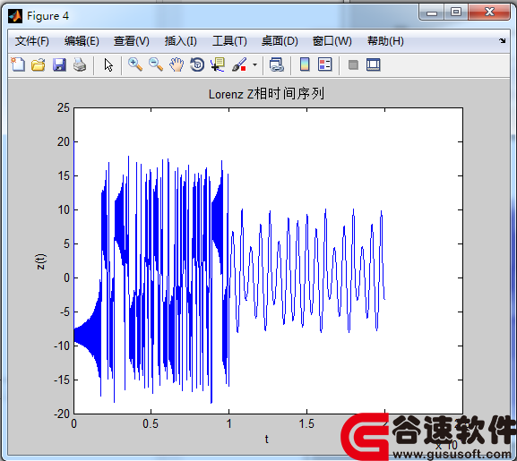Toggle the Brush data tool
517x461 pixels.
[x=239, y=64]
